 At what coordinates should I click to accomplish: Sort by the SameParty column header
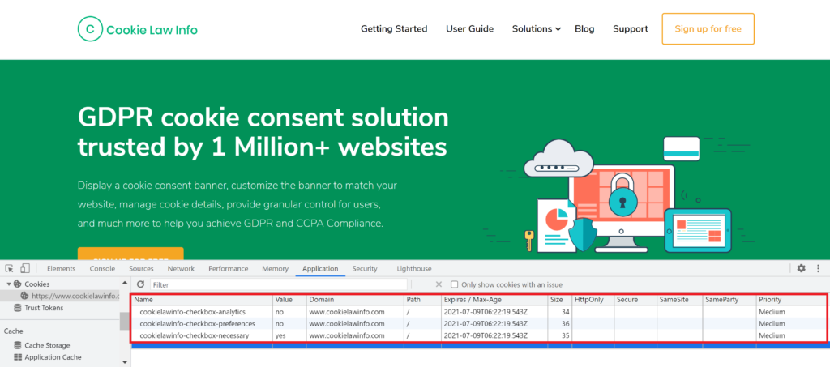[729, 300]
